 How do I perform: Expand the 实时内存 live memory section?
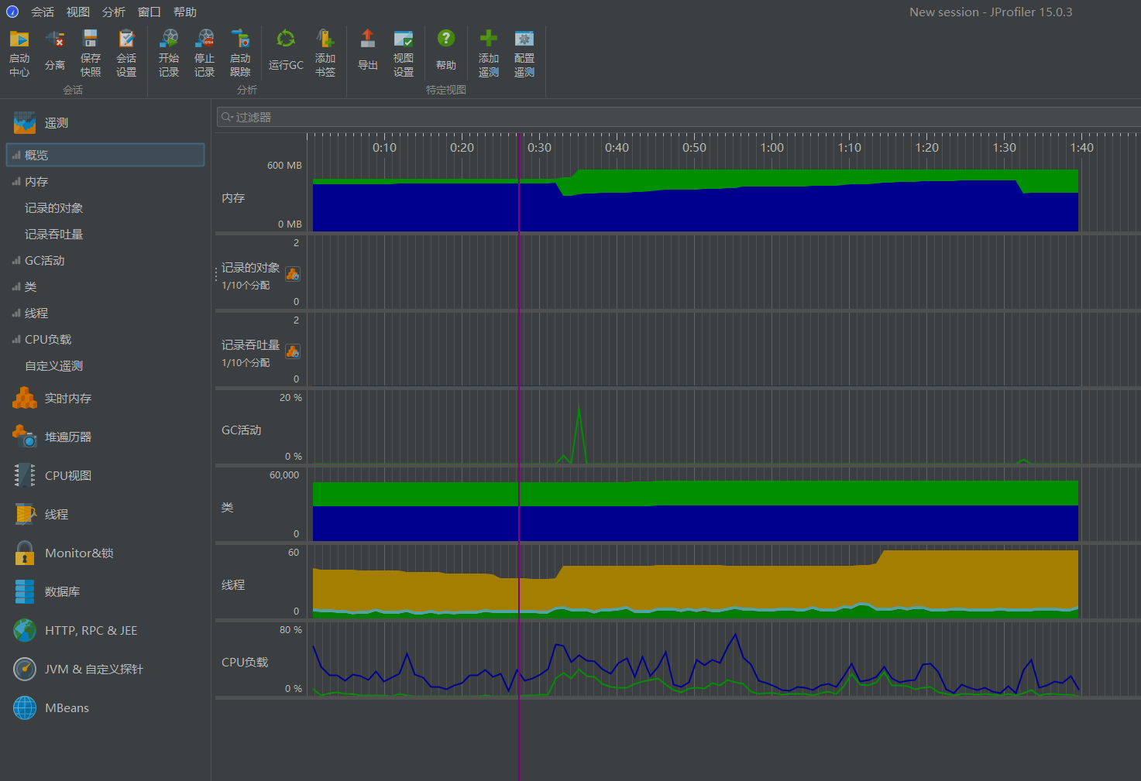pos(68,398)
